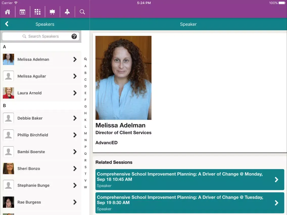Open the calendar schedule icon

coord(22,12)
